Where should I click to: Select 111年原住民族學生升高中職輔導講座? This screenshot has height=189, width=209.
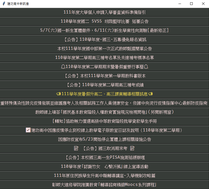104,176
